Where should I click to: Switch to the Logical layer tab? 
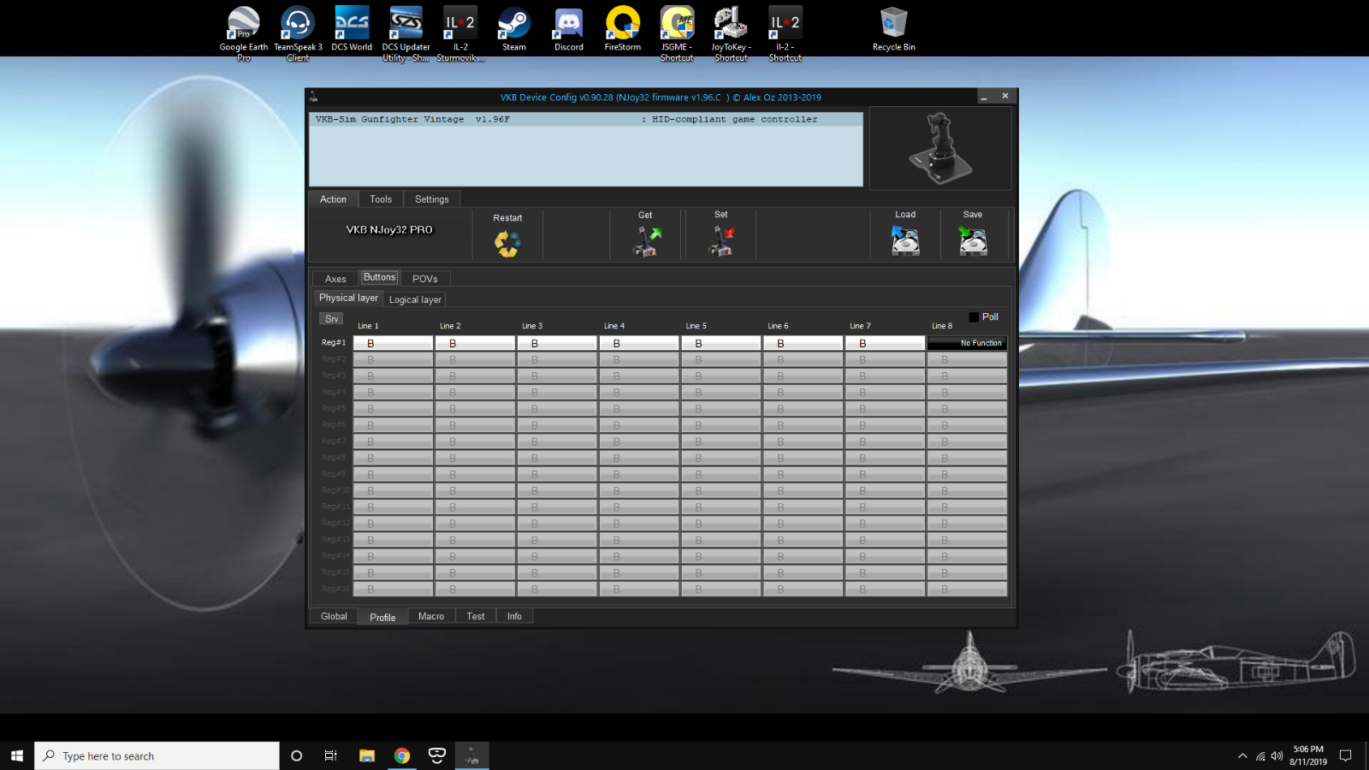click(415, 299)
